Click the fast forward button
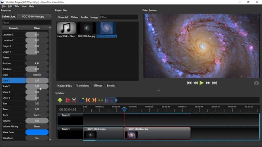This screenshot has width=262, height=147. pyautogui.click(x=208, y=83)
